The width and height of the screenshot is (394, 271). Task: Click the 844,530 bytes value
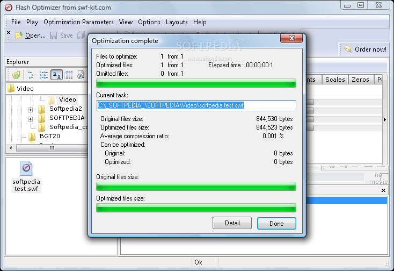(274, 119)
